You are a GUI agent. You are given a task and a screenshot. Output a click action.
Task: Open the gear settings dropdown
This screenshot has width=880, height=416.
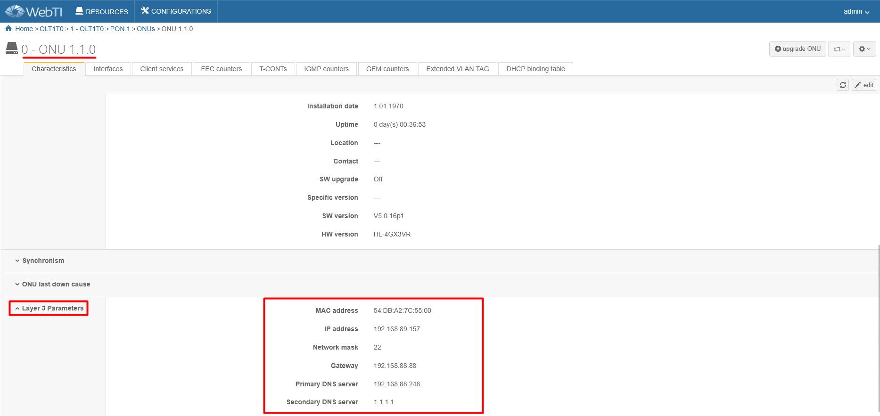[x=864, y=49]
